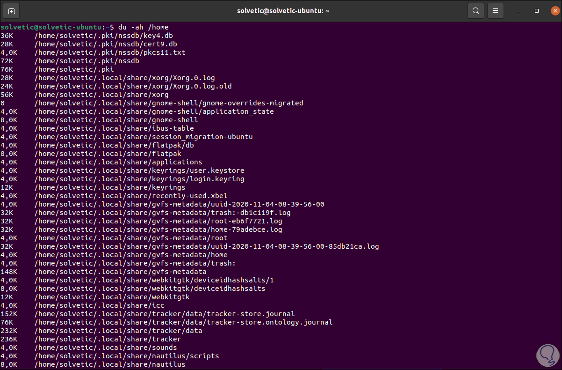Minimize the terminal window
The height and width of the screenshot is (370, 562).
(518, 10)
